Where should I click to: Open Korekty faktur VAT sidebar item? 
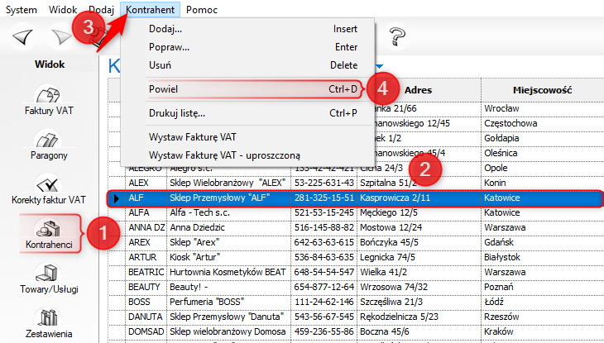(x=49, y=189)
